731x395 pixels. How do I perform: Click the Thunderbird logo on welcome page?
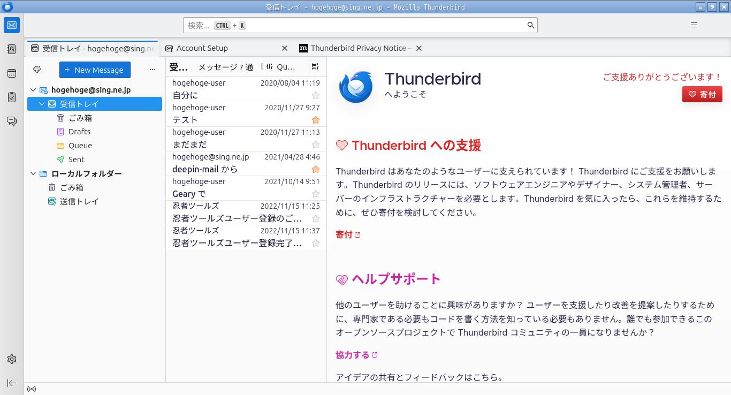356,86
